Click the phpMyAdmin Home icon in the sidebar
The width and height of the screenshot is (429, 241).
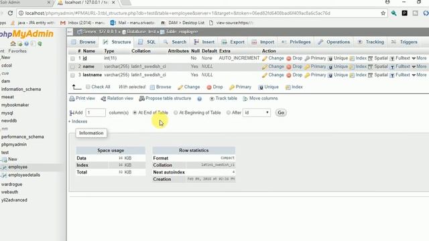[x=13, y=44]
